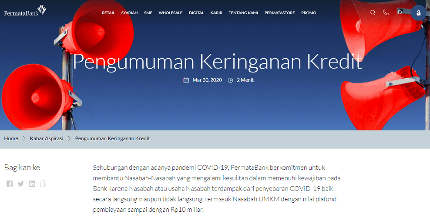Copy the article link icon

[43, 184]
